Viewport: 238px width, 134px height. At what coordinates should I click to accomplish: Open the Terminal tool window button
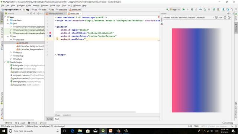32,123
